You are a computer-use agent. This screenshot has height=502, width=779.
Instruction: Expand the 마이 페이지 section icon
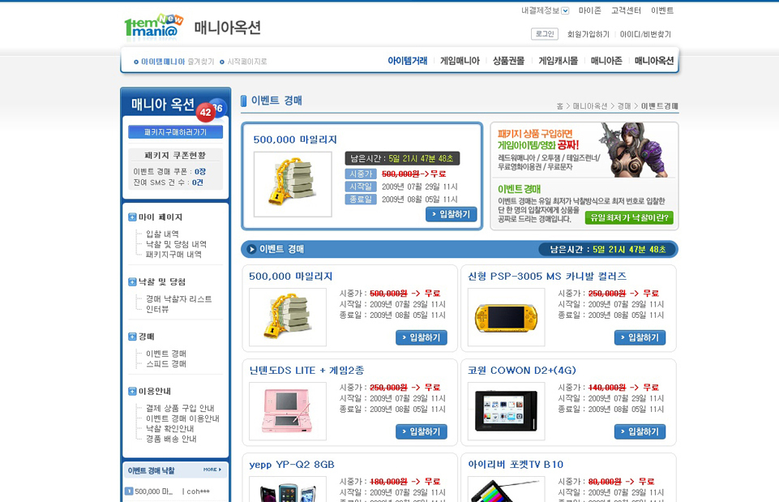click(x=132, y=217)
